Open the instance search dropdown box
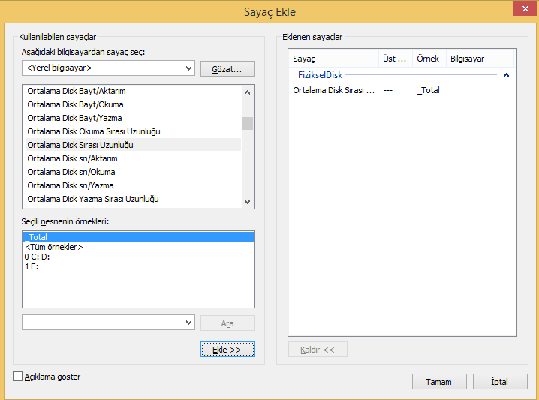 [x=188, y=322]
